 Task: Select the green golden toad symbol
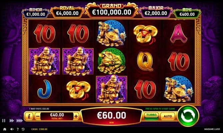[x=112, y=61]
